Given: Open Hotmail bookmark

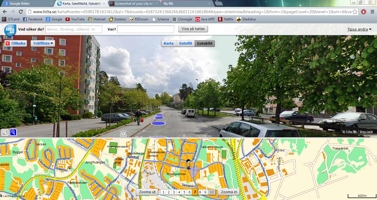Looking at the screenshot, I should coord(97,19).
